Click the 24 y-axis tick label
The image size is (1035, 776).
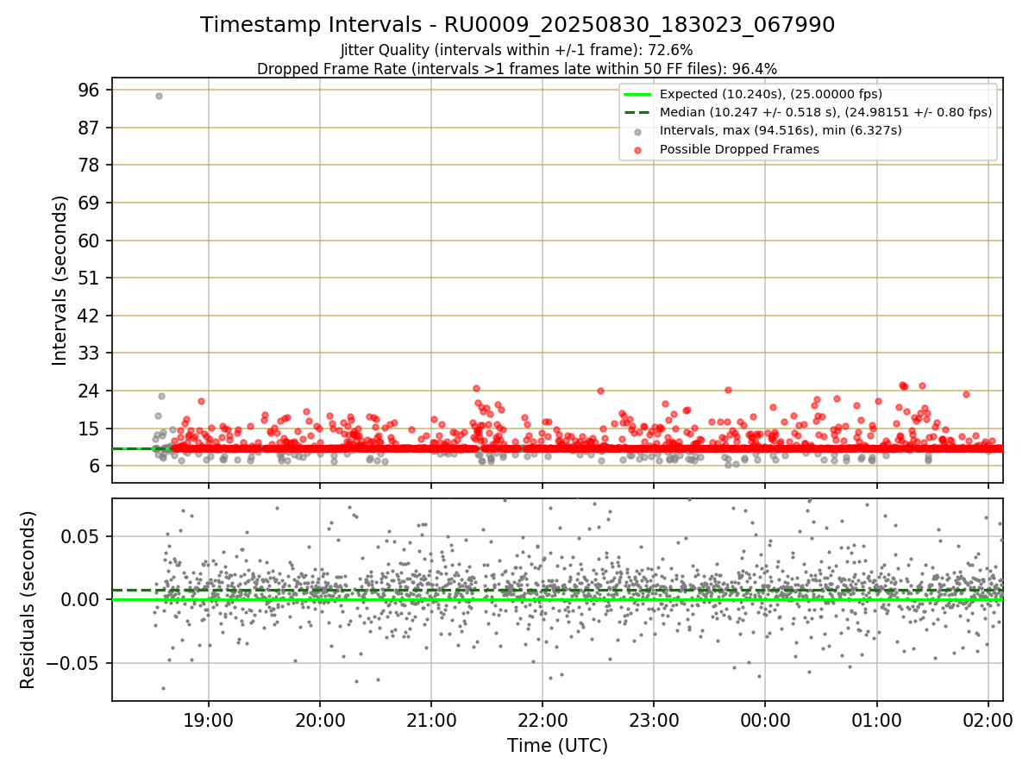point(90,391)
